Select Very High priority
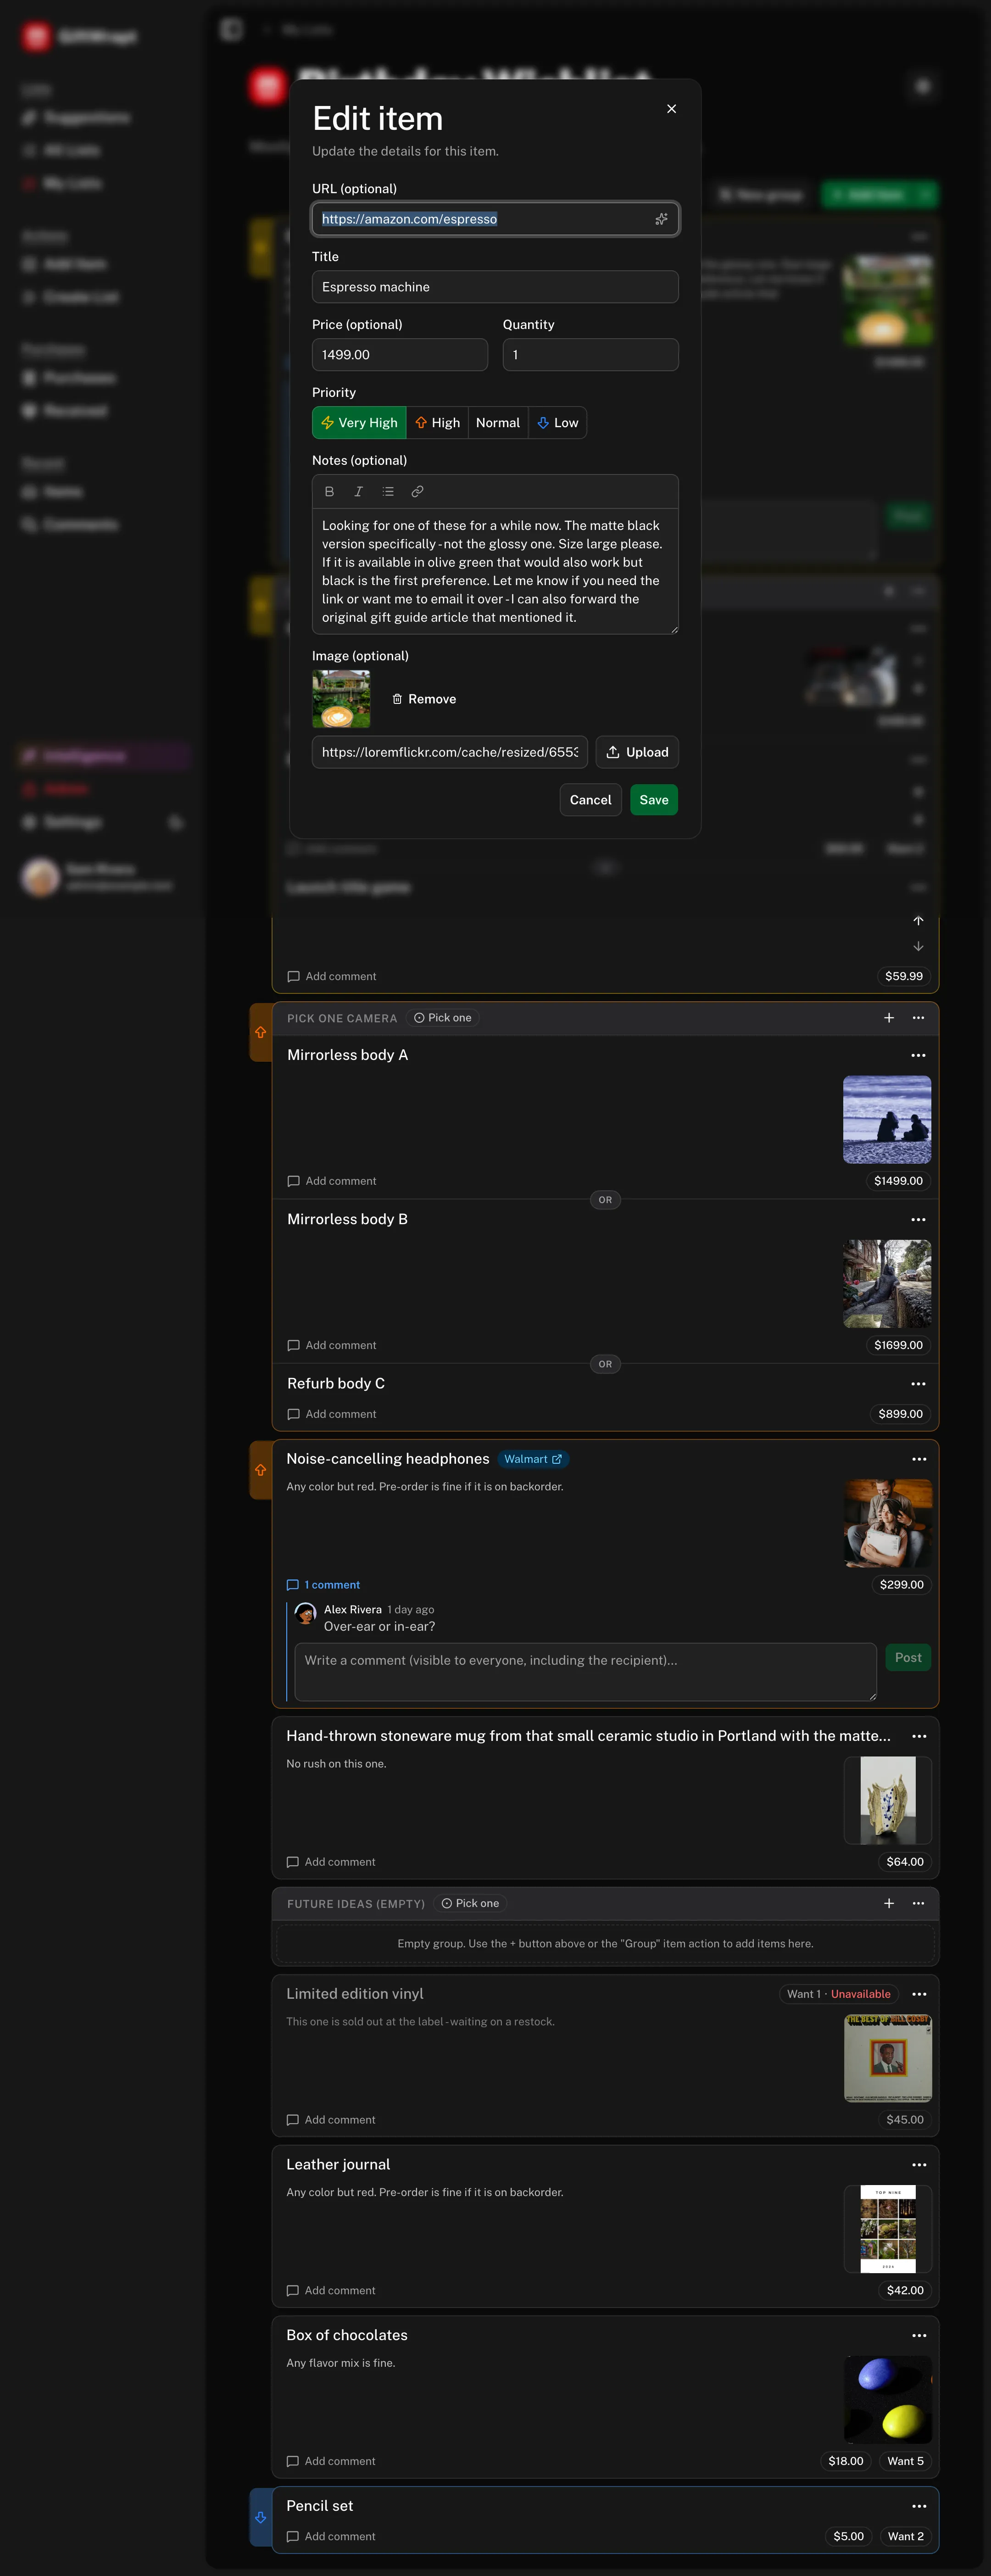The height and width of the screenshot is (2576, 991). 359,423
